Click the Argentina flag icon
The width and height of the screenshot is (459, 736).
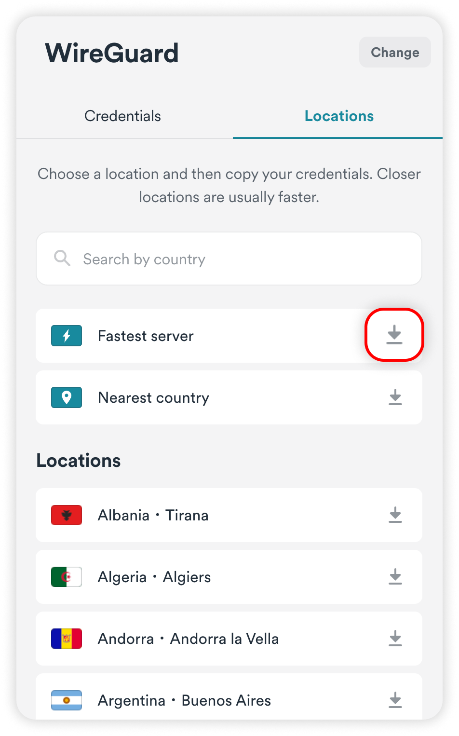67,700
